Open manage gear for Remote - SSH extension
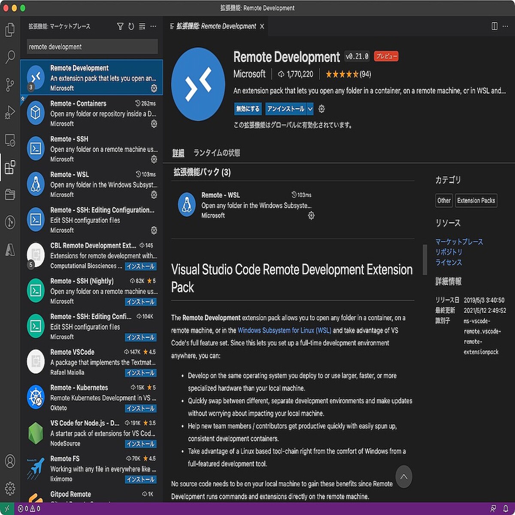 click(x=153, y=160)
